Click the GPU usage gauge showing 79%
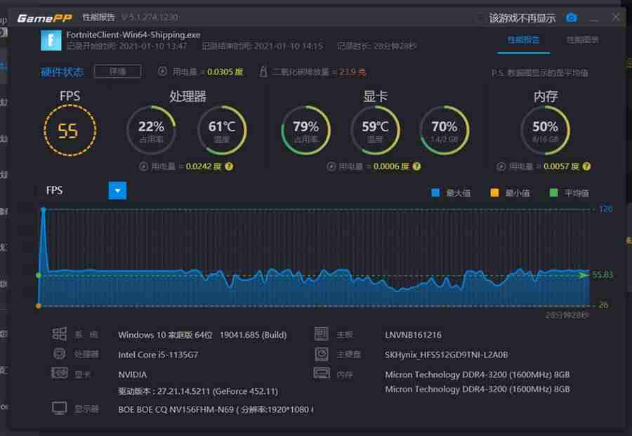 pyautogui.click(x=305, y=130)
